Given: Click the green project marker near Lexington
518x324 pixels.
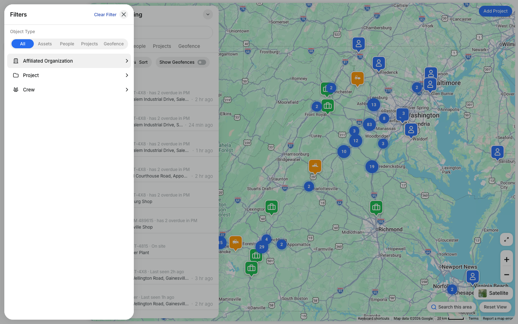Looking at the screenshot, I should pyautogui.click(x=272, y=207).
